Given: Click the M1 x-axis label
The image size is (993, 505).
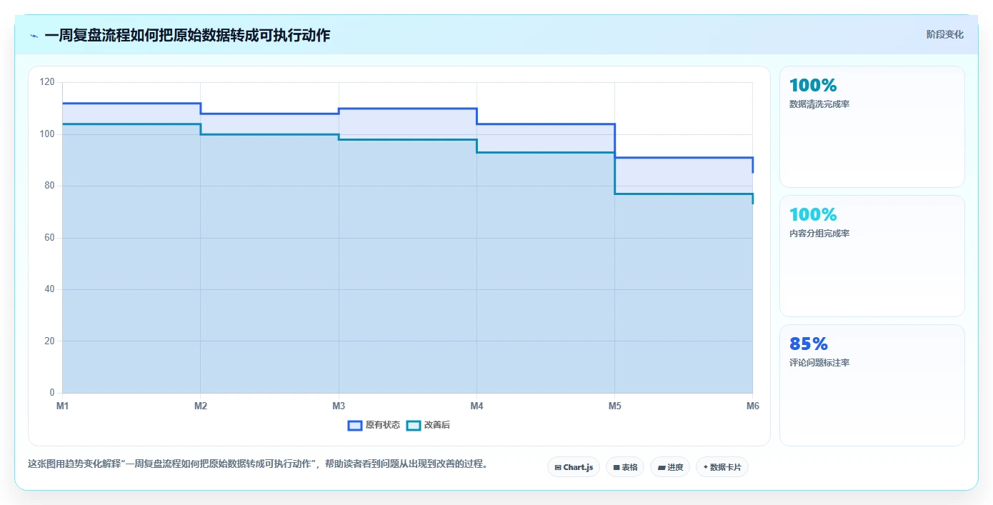Looking at the screenshot, I should [x=63, y=406].
